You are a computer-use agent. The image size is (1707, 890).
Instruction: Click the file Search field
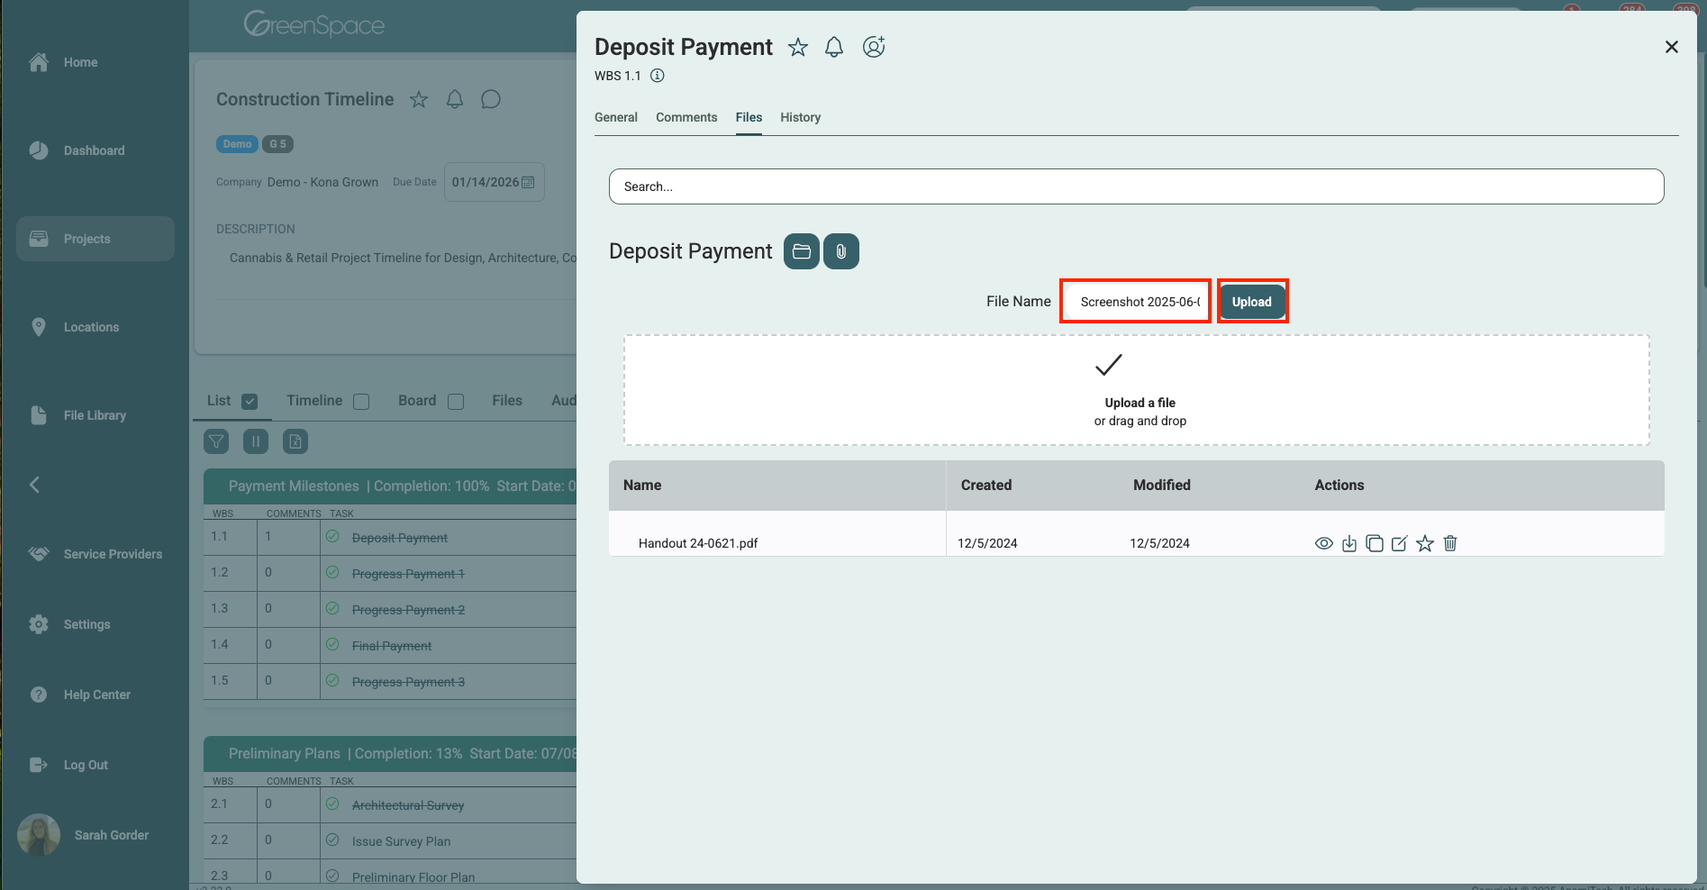click(x=1137, y=186)
